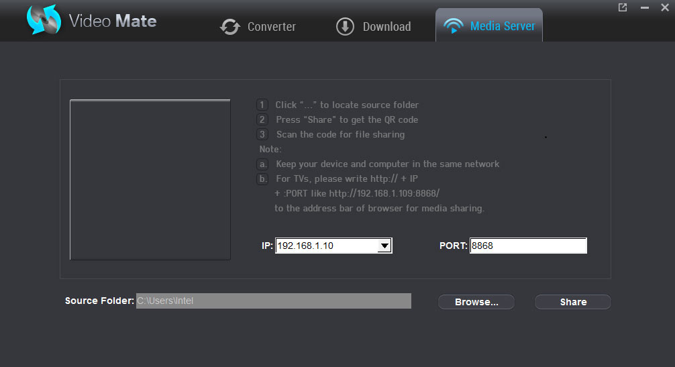The height and width of the screenshot is (367, 675).
Task: Click the Video Mate logo icon
Action: tap(44, 20)
